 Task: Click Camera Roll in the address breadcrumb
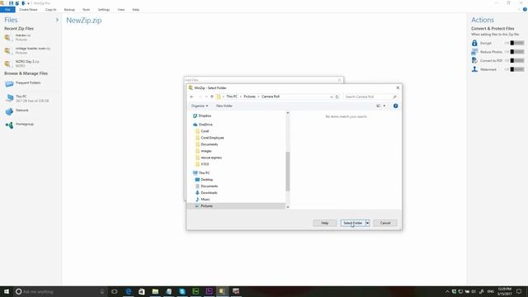(x=271, y=97)
